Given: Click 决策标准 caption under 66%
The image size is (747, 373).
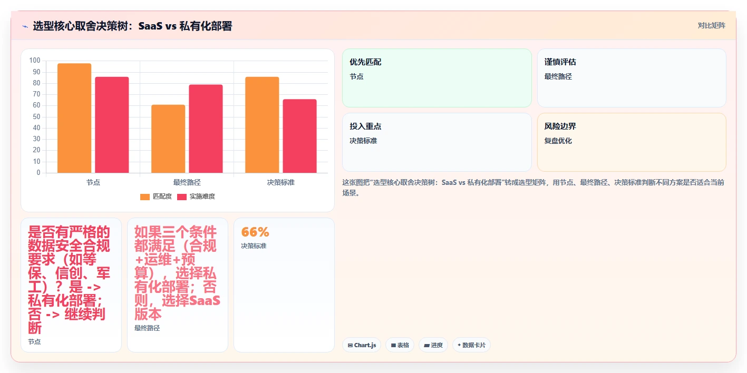Looking at the screenshot, I should tap(254, 246).
